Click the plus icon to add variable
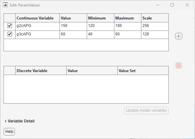This screenshot has height=139, width=195. coord(178,36)
